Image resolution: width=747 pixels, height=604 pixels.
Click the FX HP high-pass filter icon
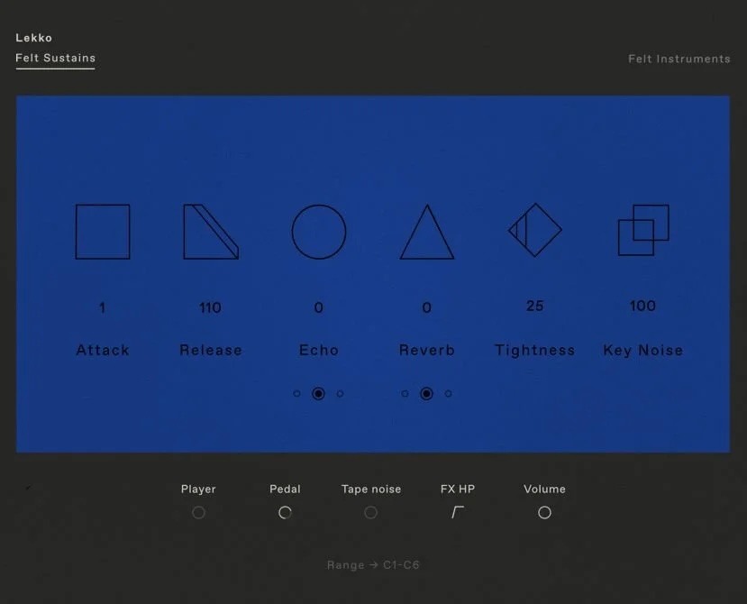(x=458, y=512)
